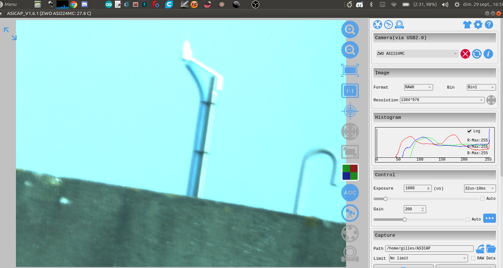Open the capture folder with the arrow icon
The width and height of the screenshot is (503, 268).
tap(480, 248)
